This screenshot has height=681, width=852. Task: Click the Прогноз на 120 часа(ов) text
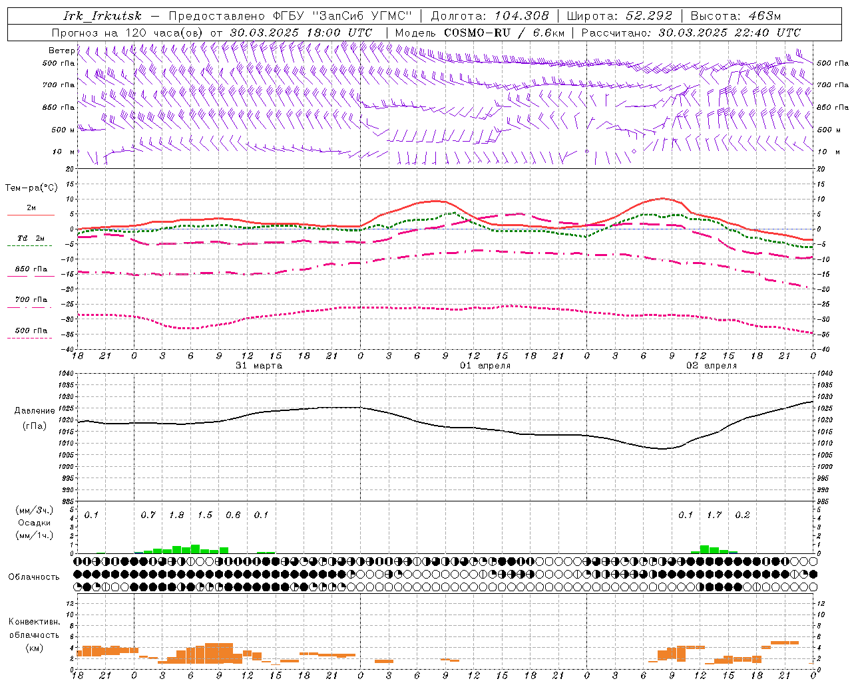pyautogui.click(x=128, y=33)
